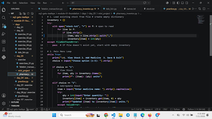Screen dimensions: 212x119
Task: Click Ln 7, Col 52 cursor position
Action: pos(136,109)
